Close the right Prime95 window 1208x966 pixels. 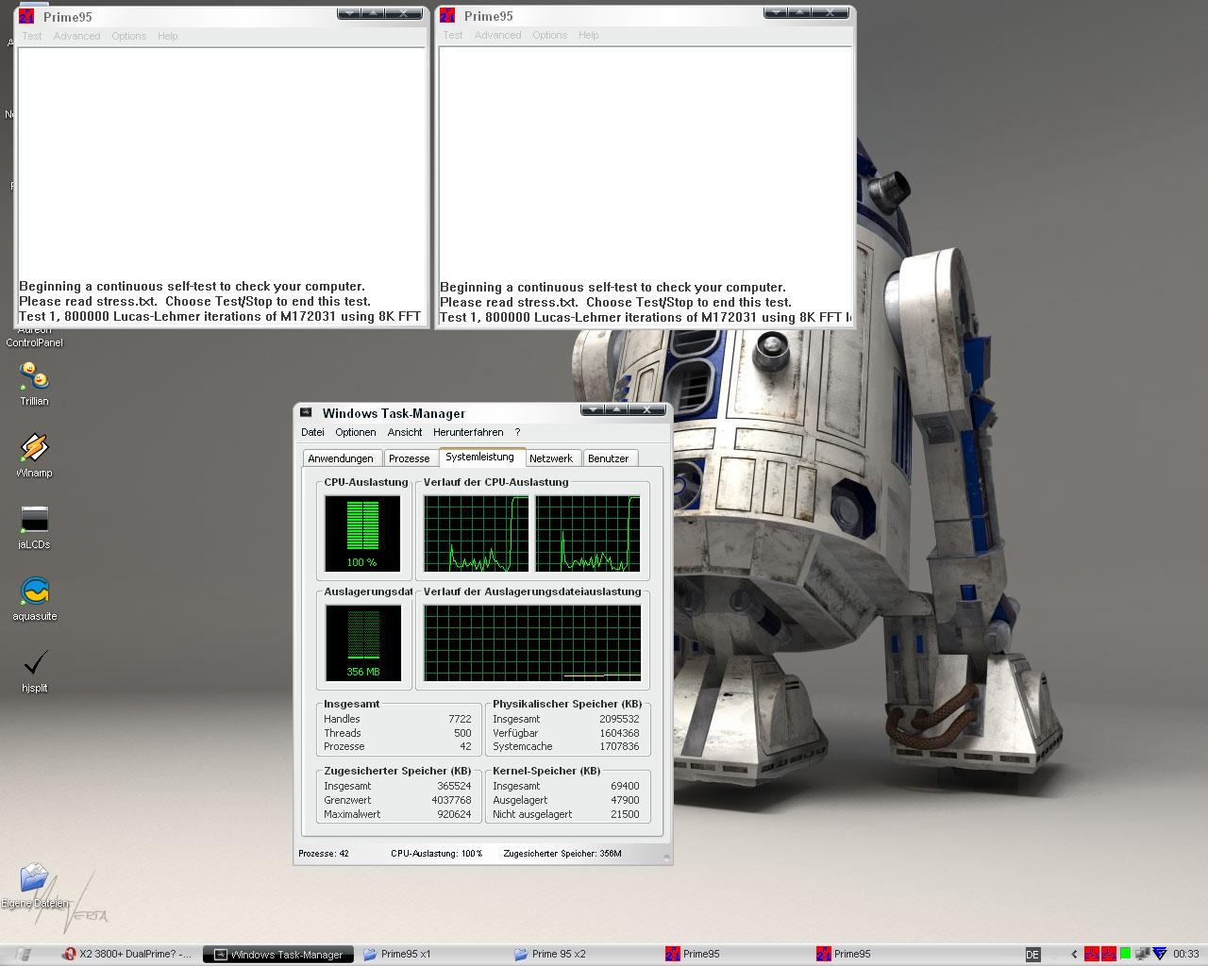pos(830,12)
